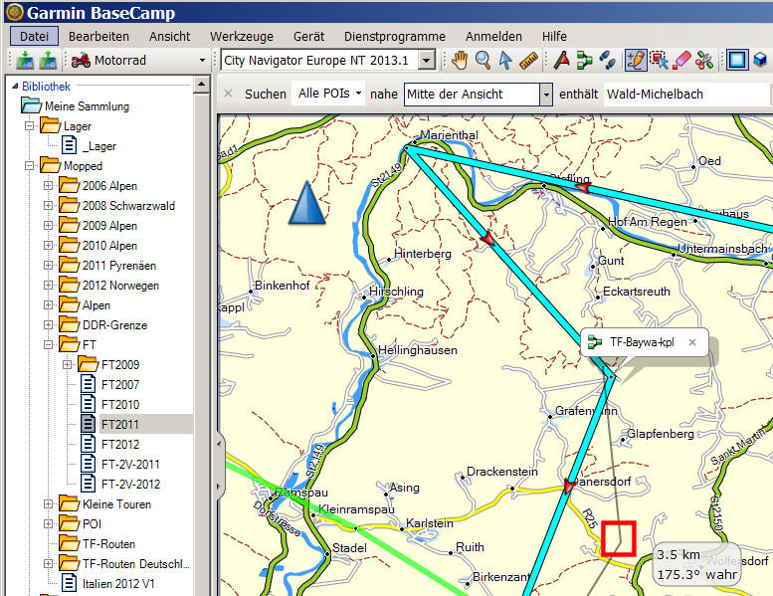Screen dimensions: 773x596
Task: Activate the Zoom magnifier tool
Action: click(x=483, y=61)
